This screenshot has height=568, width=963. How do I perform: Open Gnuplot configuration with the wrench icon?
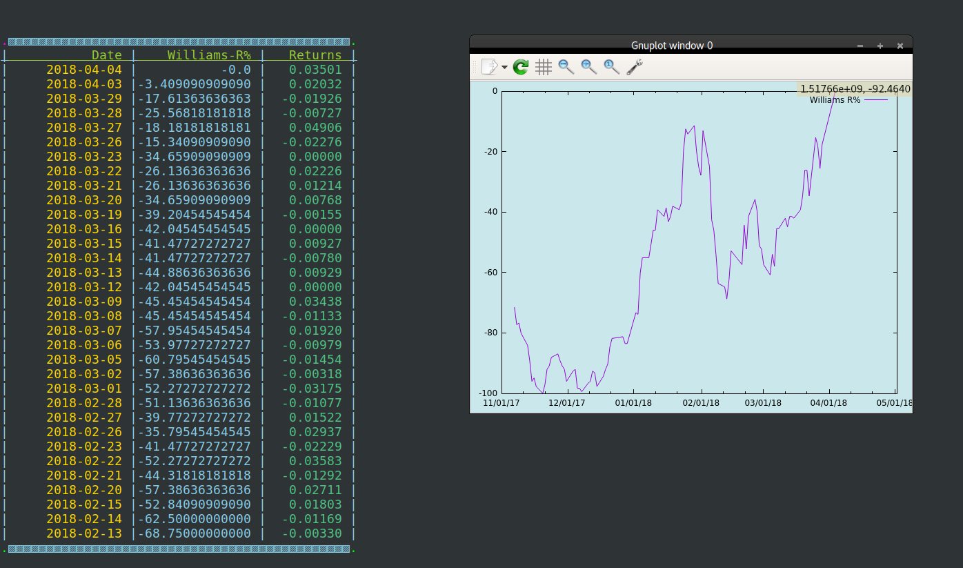point(635,67)
